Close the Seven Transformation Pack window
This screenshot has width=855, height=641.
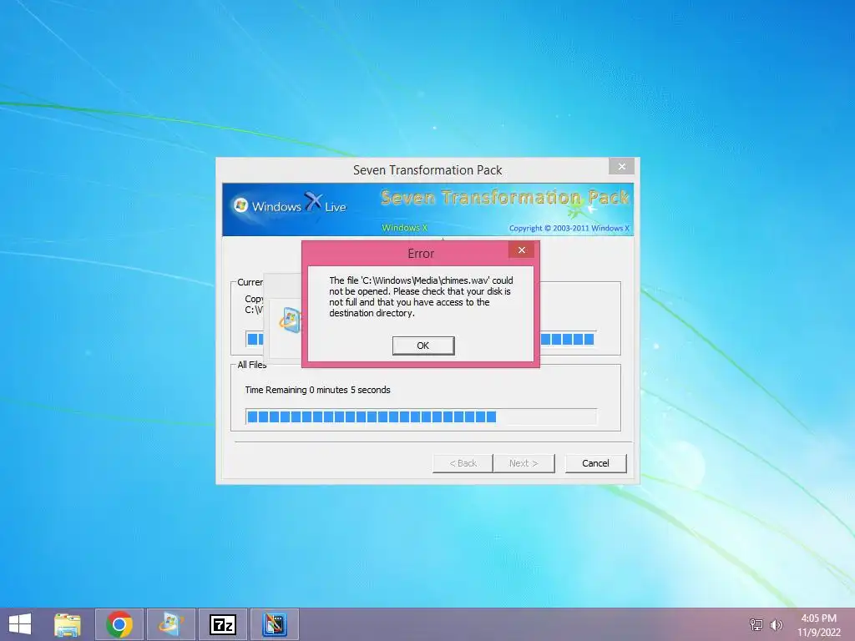621,166
